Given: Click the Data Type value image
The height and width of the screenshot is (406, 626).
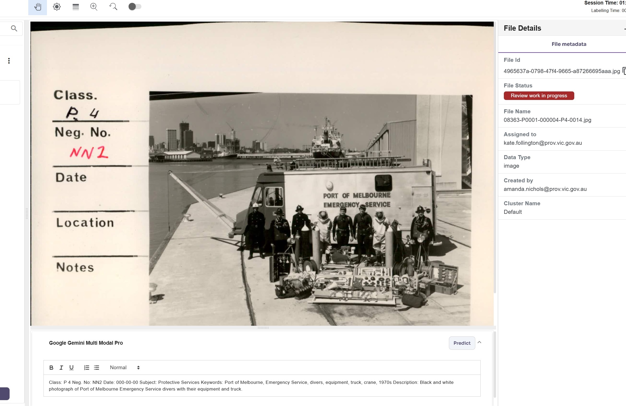Looking at the screenshot, I should (x=511, y=166).
